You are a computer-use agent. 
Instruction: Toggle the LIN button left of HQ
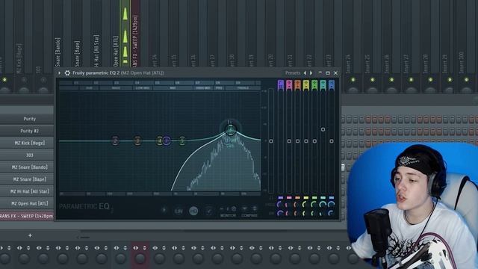pyautogui.click(x=179, y=211)
